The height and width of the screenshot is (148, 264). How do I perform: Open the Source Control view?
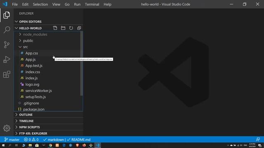[x=7, y=45]
